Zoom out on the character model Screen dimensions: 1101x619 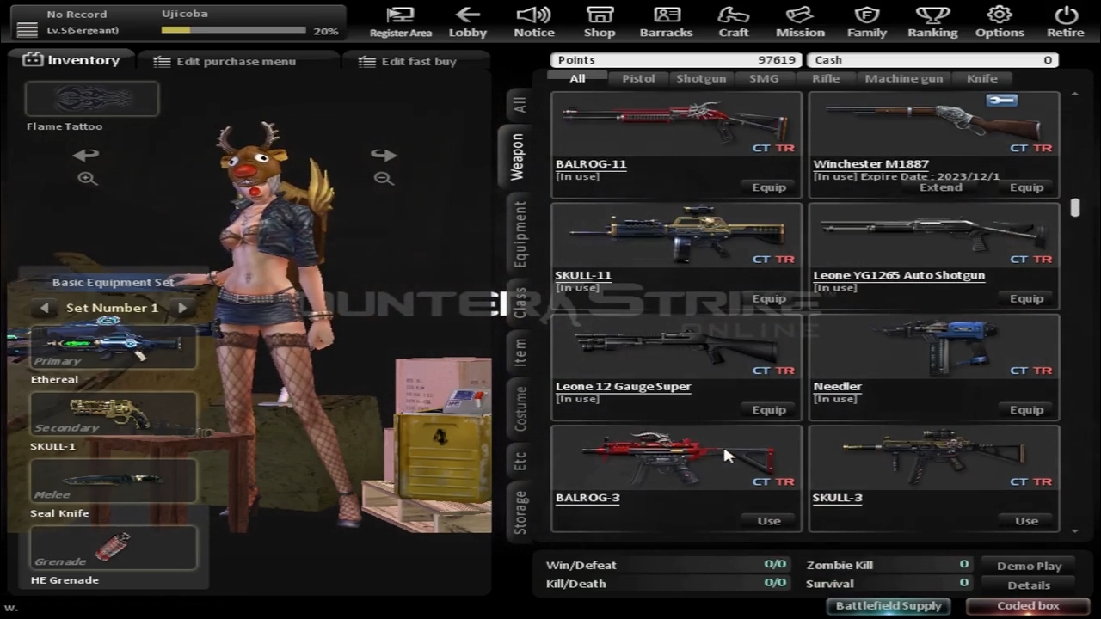[x=384, y=179]
